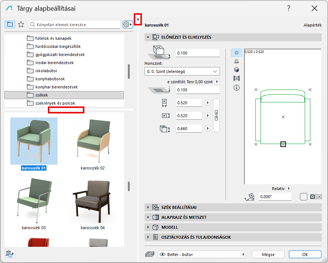Select side elevation preview mode
The height and width of the screenshot is (263, 328).
point(237,62)
